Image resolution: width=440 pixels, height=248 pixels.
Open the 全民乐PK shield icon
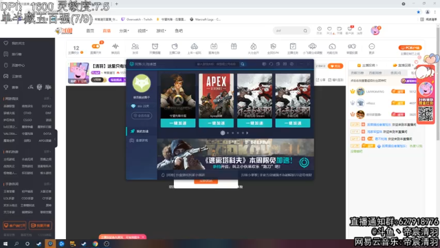pos(273,48)
